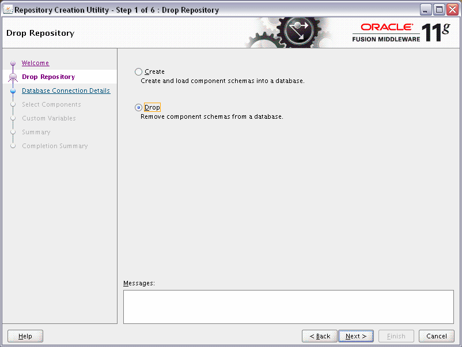Open the Welcome step link
The width and height of the screenshot is (462, 347).
click(35, 62)
